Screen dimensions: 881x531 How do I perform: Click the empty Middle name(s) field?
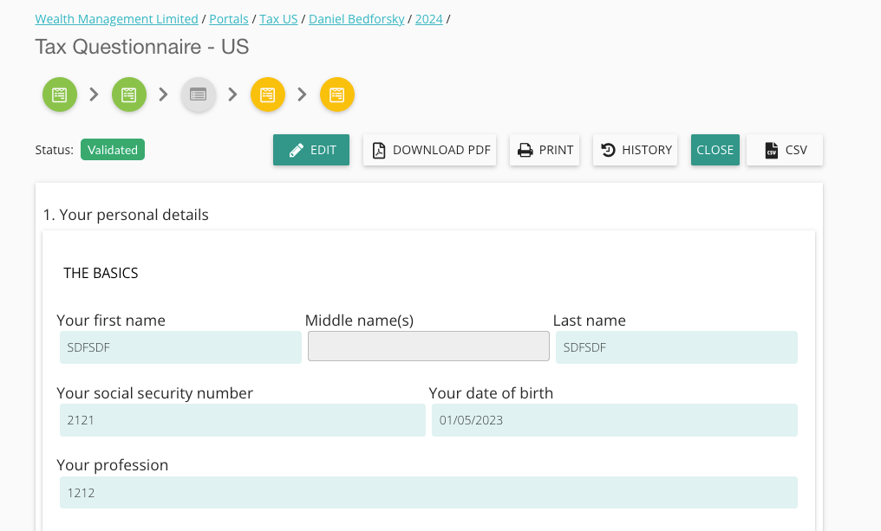pyautogui.click(x=428, y=346)
